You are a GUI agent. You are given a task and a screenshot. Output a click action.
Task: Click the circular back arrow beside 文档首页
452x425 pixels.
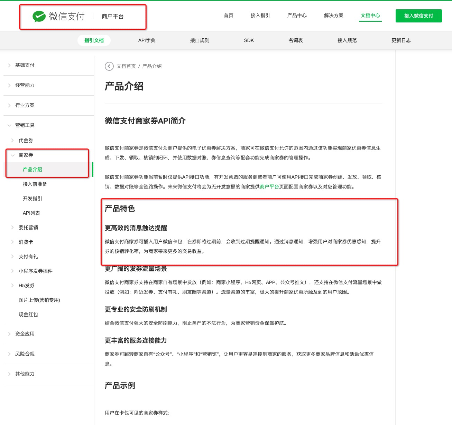click(x=109, y=66)
